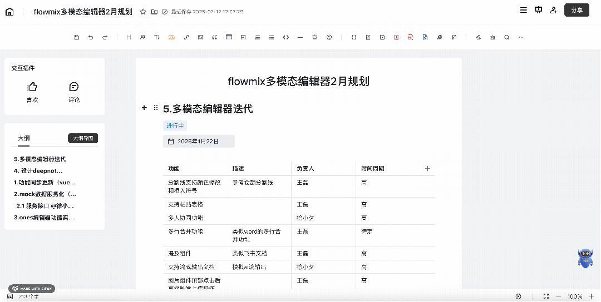Viewport: 601px width, 302px height.
Task: Insert a video block
Action: (382, 37)
